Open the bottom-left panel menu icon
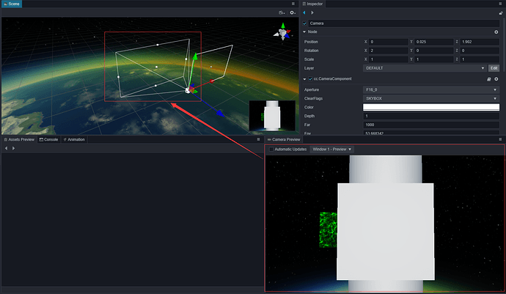 [x=258, y=139]
